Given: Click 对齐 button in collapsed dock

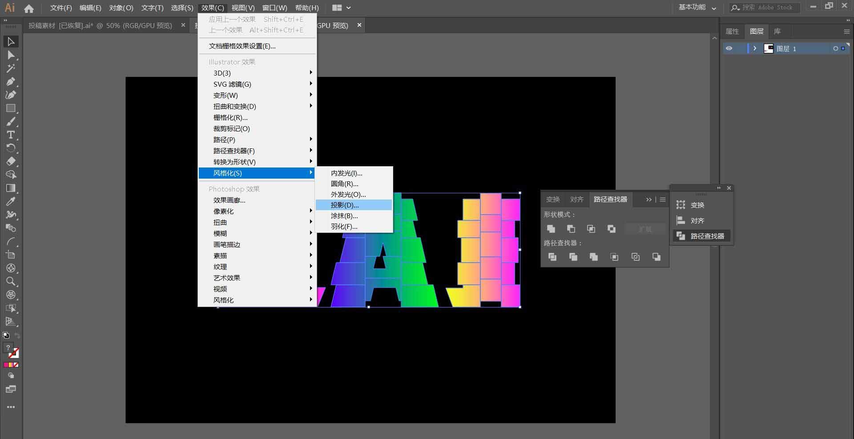Looking at the screenshot, I should coord(701,220).
